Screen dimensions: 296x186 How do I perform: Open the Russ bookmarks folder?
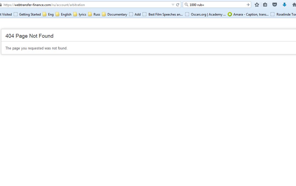point(94,14)
